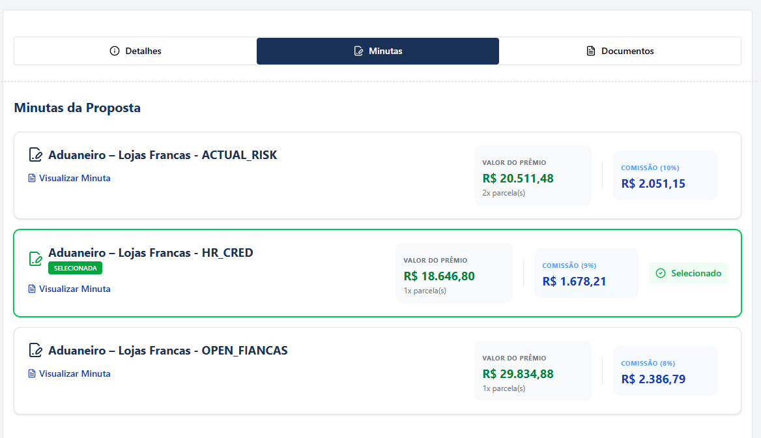This screenshot has width=761, height=438.
Task: Click document icon next to ACTUAL_RISK Visualizar Minuta
Action: tap(32, 178)
